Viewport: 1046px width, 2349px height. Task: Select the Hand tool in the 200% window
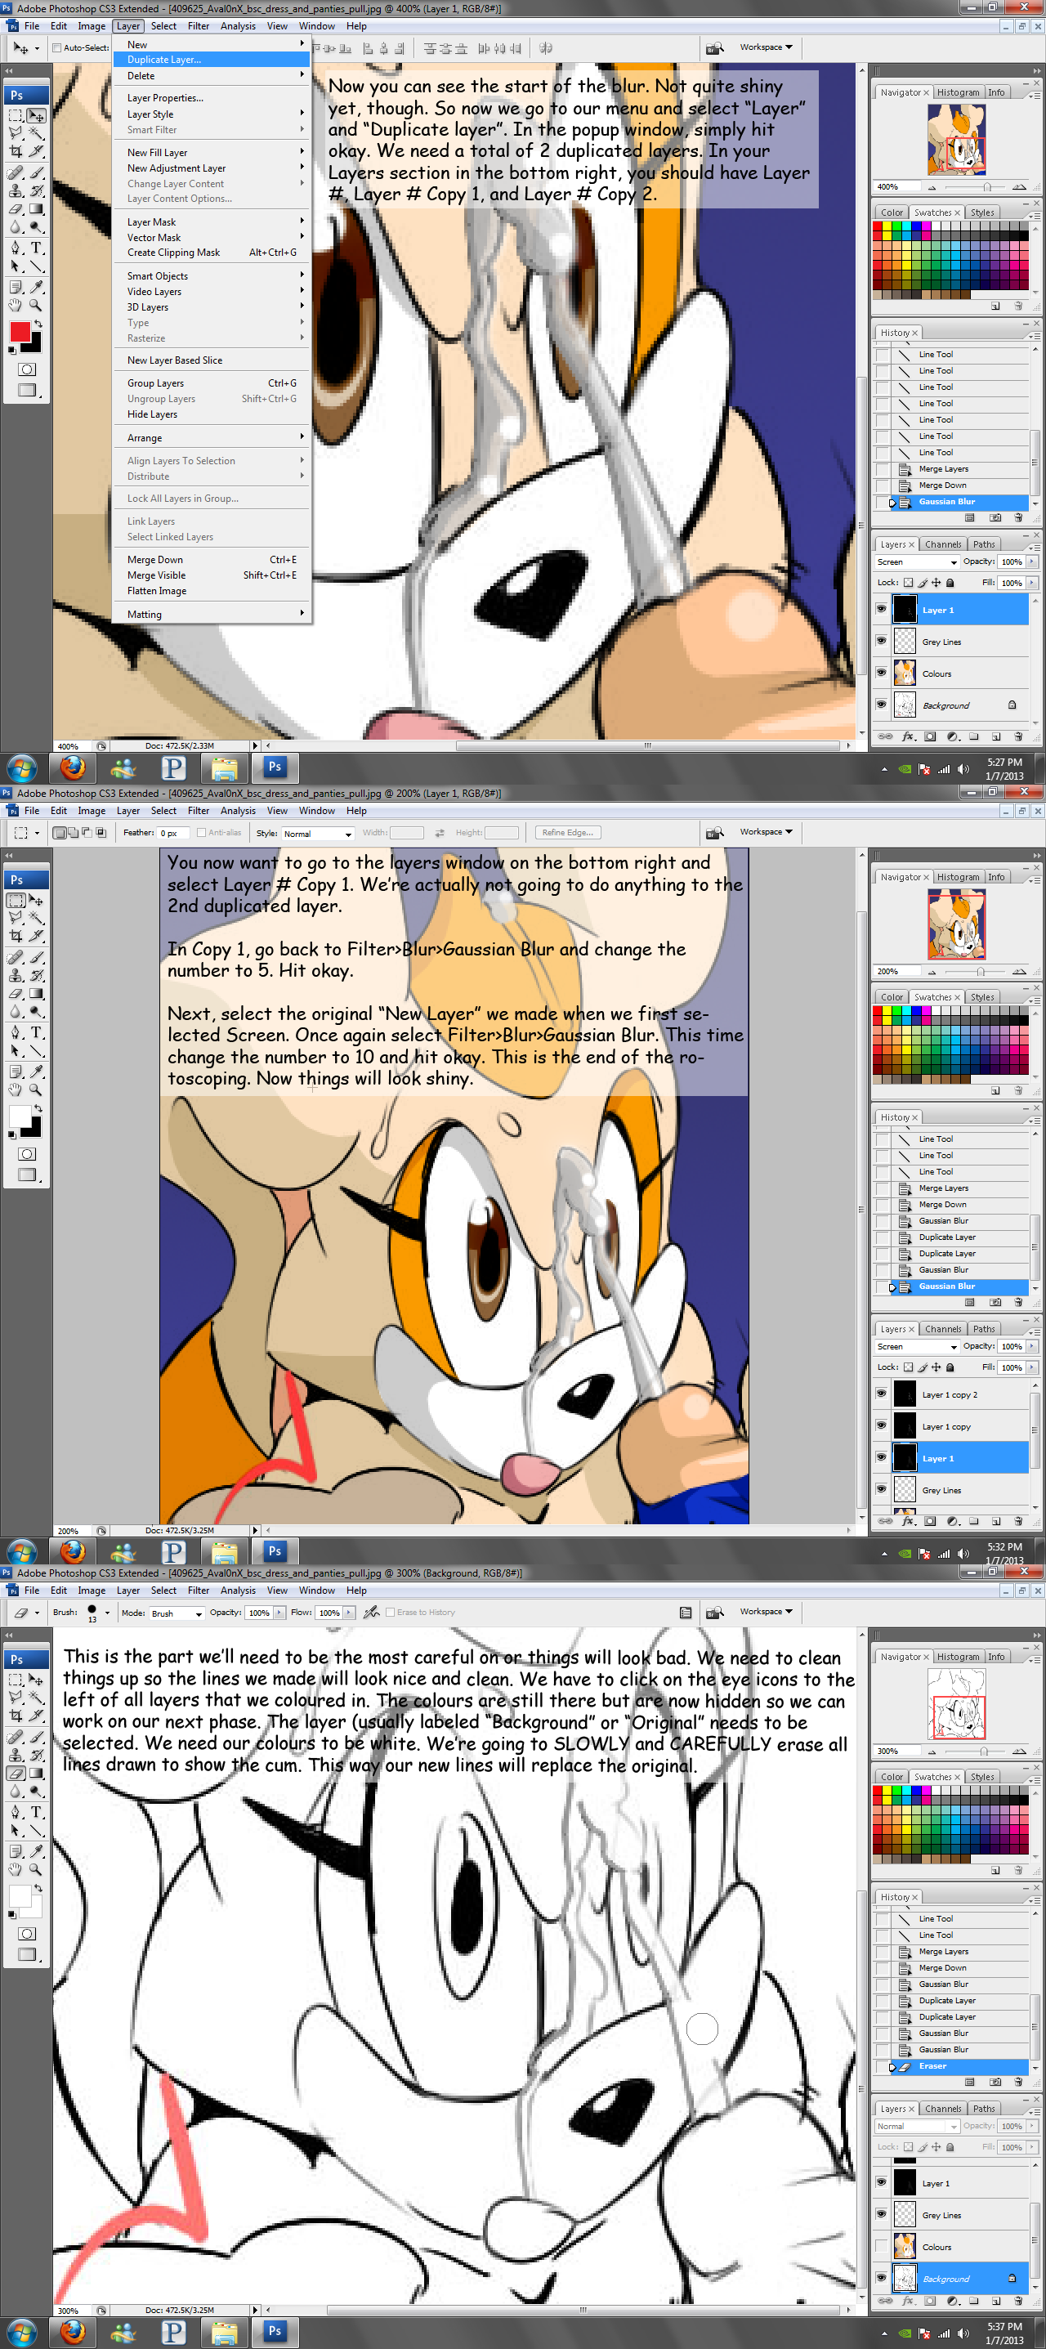click(x=16, y=1089)
